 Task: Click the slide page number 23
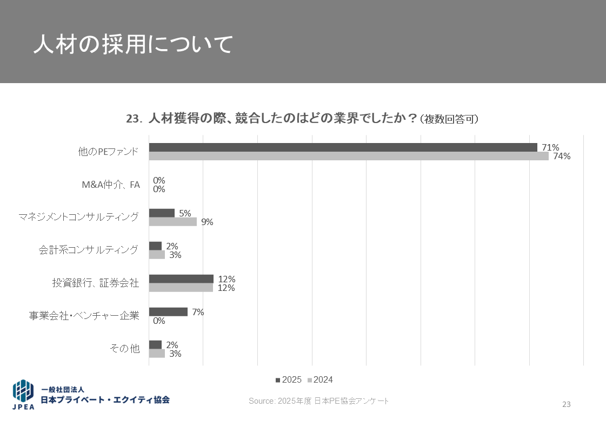566,404
